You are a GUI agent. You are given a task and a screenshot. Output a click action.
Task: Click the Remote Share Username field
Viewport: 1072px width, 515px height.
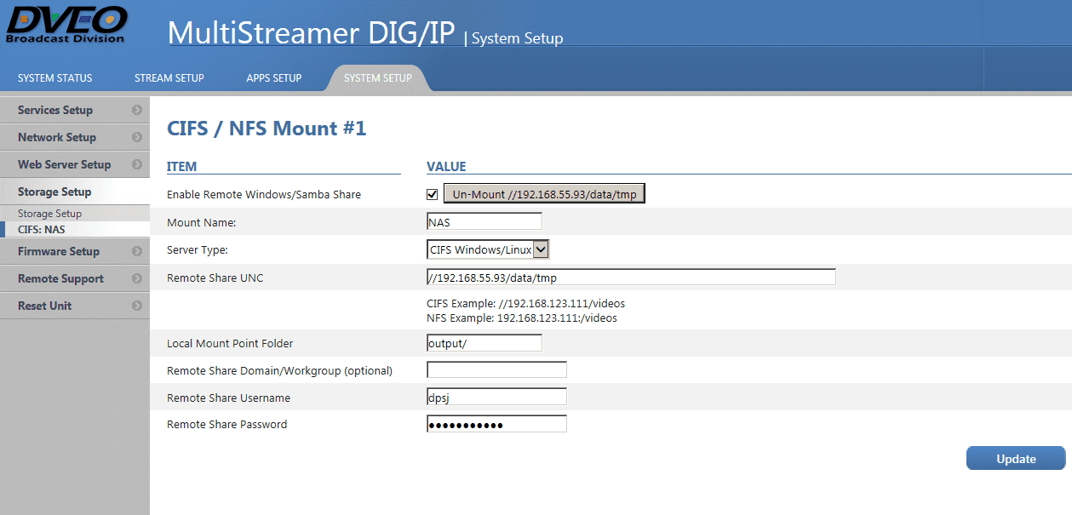(x=496, y=397)
